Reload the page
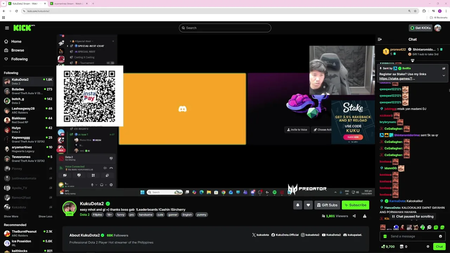 pos(16,11)
